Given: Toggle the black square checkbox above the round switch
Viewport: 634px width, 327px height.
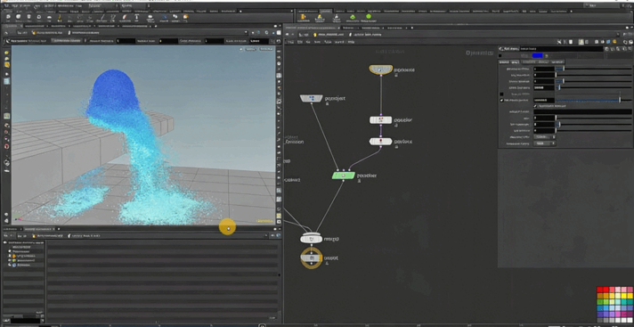Looking at the screenshot, I should pyautogui.click(x=501, y=94).
